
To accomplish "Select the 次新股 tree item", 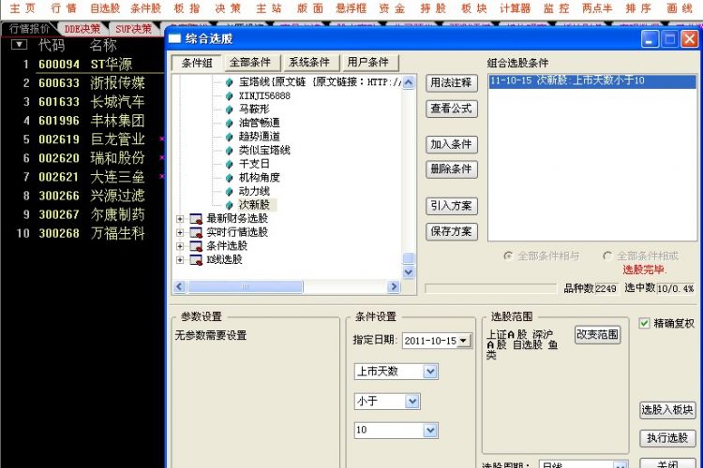I will pyautogui.click(x=254, y=205).
